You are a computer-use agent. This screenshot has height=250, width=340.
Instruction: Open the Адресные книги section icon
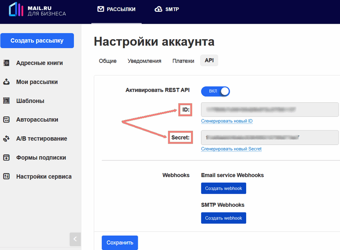click(x=6, y=63)
